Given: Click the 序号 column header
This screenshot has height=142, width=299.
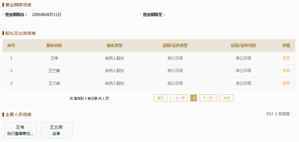Looking at the screenshot, I should tap(11, 46).
